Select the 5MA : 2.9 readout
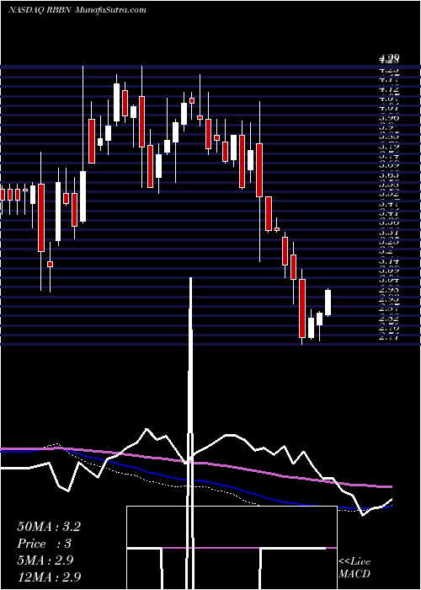 pyautogui.click(x=45, y=560)
